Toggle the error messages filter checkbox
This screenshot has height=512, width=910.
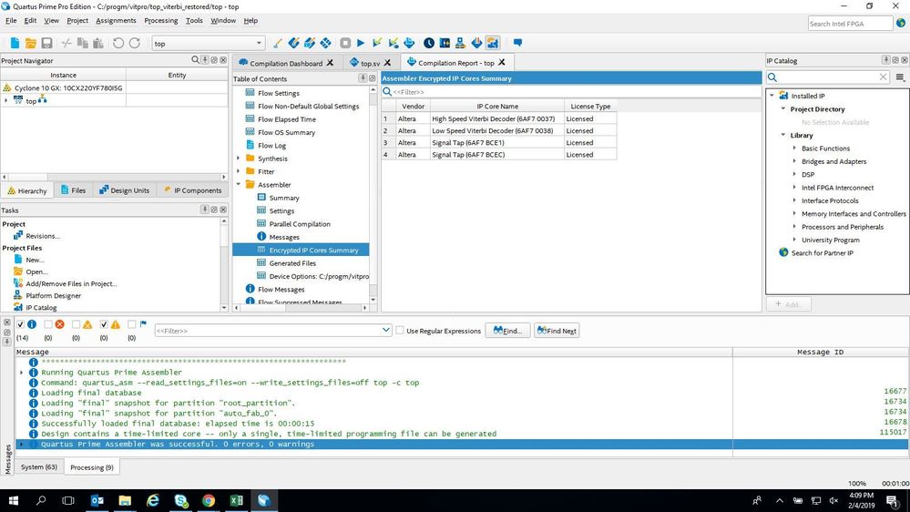tap(48, 324)
